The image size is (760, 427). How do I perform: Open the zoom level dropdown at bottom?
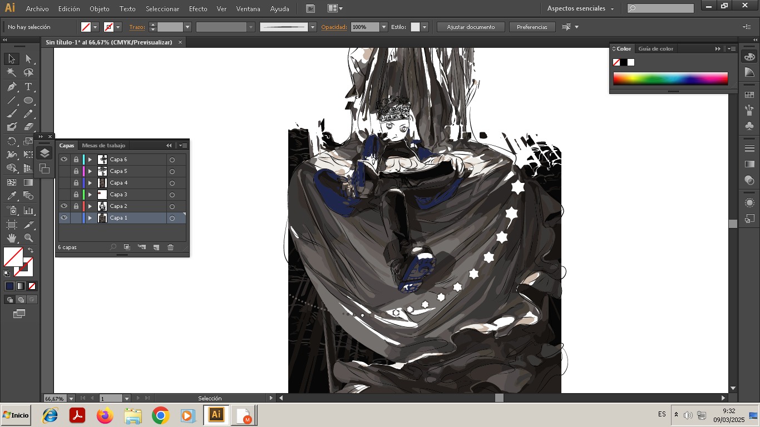71,398
